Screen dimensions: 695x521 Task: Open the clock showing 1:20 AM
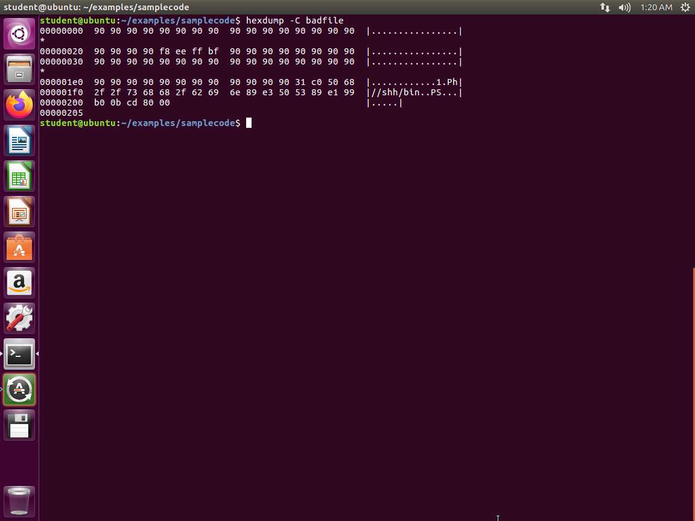(x=656, y=7)
